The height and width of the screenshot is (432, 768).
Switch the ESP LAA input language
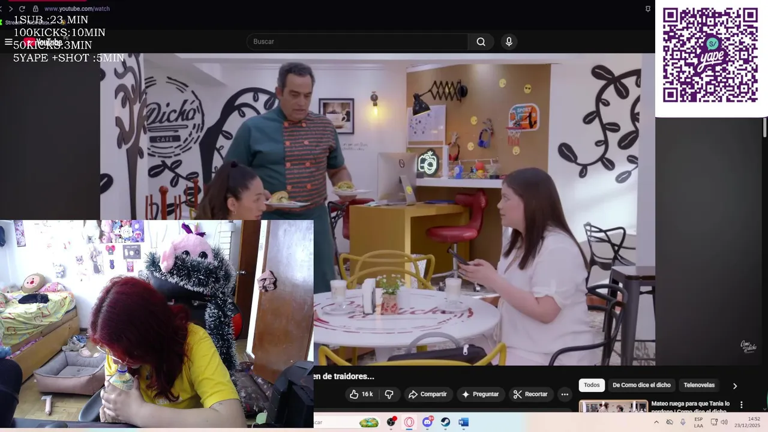[x=698, y=422]
